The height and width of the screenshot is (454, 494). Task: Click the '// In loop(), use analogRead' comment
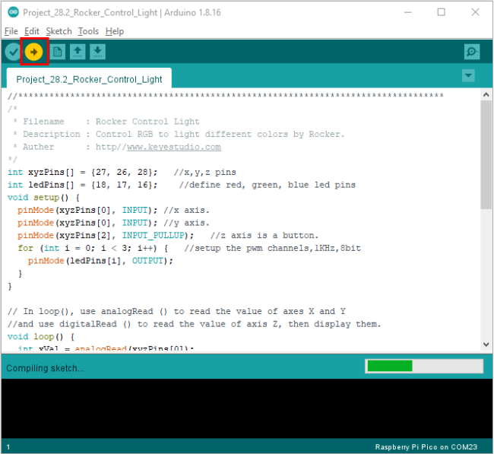pyautogui.click(x=176, y=311)
